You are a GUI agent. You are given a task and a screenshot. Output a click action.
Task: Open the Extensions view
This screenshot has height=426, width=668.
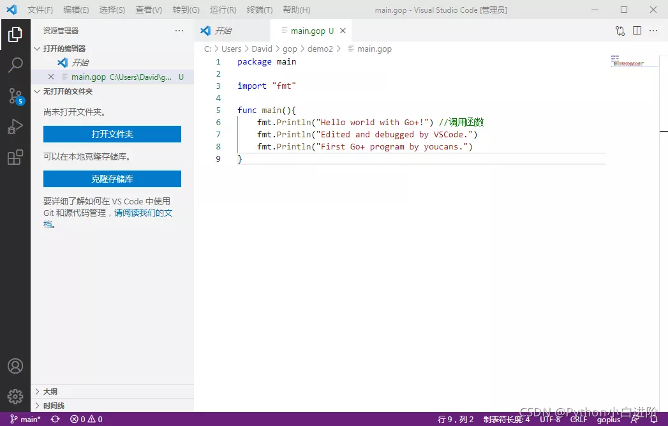coord(15,157)
